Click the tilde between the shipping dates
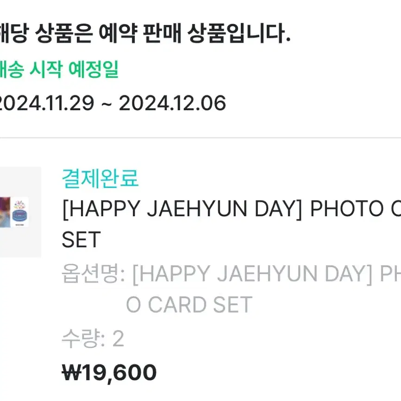This screenshot has width=401, height=401. pyautogui.click(x=107, y=104)
